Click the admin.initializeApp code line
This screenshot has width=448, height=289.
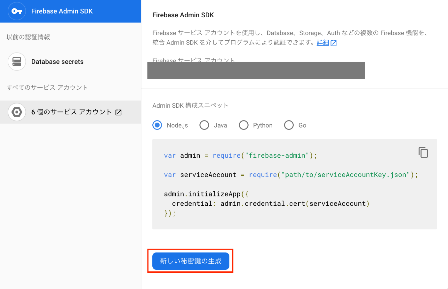pos(206,194)
